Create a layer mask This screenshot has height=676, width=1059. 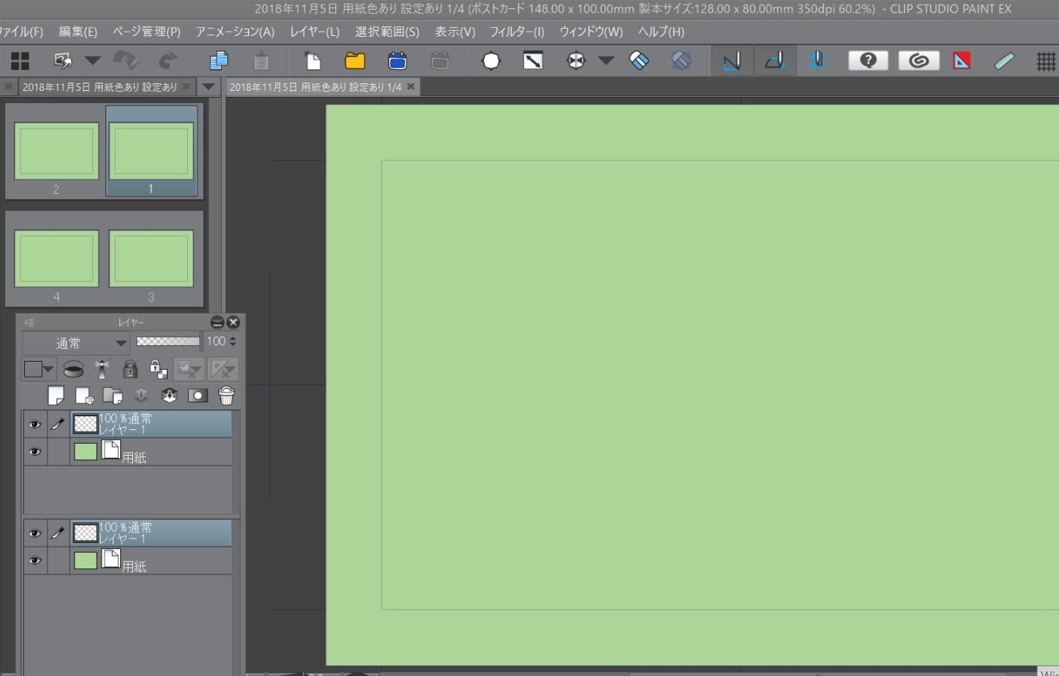coord(198,396)
